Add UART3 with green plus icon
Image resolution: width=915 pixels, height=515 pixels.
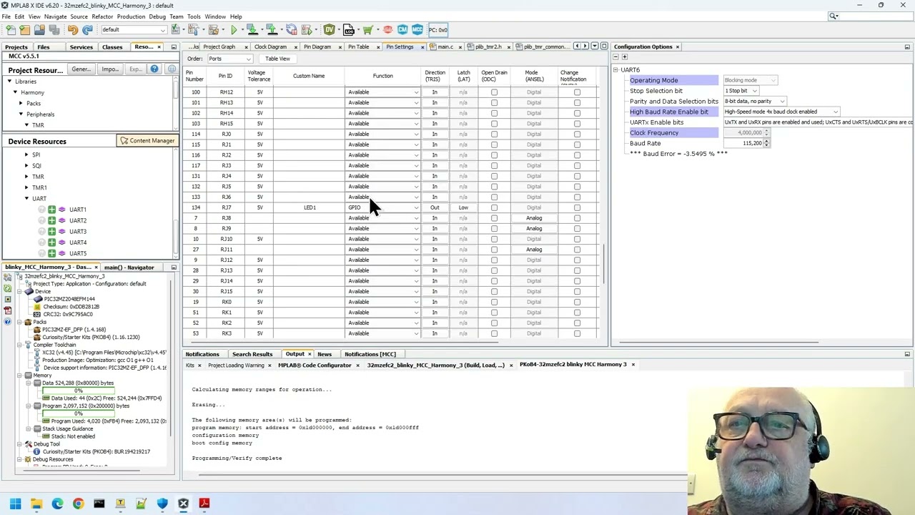(x=51, y=232)
